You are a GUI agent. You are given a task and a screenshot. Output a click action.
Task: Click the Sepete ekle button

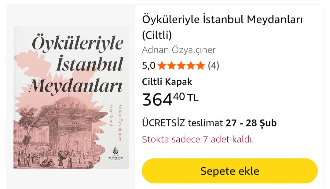coord(229,171)
